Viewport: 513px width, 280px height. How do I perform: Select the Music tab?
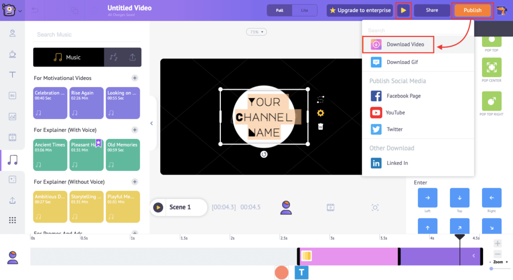pos(69,57)
